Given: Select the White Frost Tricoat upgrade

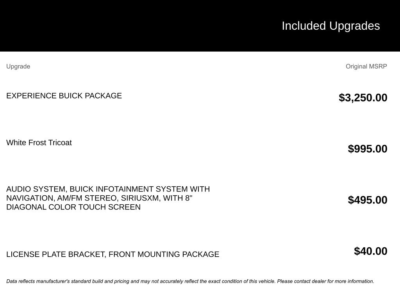Looking at the screenshot, I should tap(39, 142).
